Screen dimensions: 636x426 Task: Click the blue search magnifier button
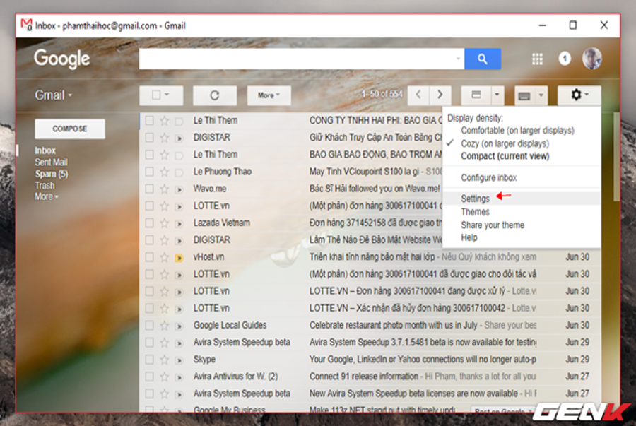(483, 59)
